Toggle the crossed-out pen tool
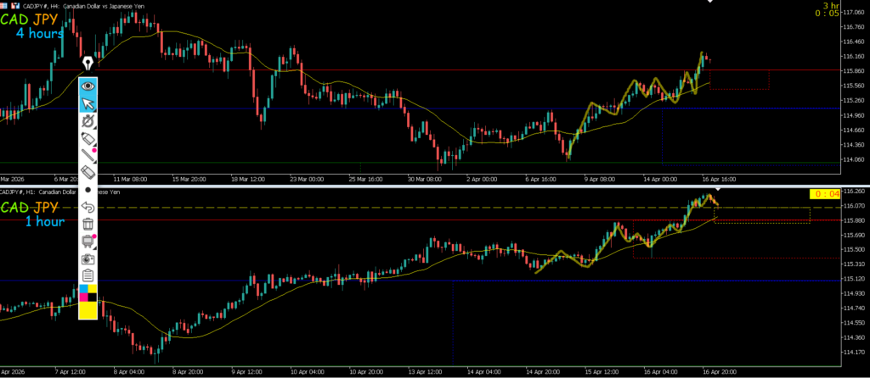 88,121
